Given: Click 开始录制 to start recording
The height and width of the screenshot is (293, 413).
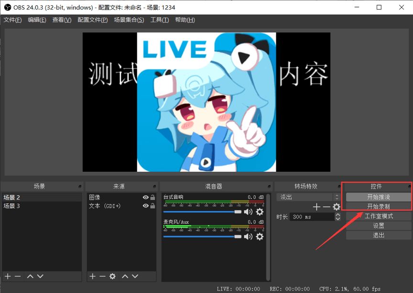Looking at the screenshot, I should [x=379, y=207].
